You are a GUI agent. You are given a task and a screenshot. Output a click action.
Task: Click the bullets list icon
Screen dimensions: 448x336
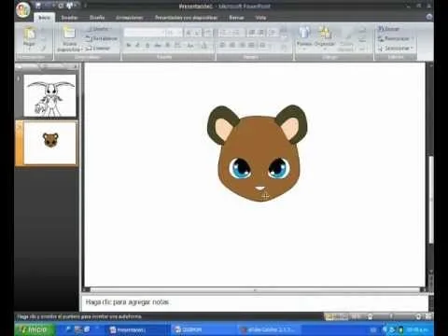point(223,33)
